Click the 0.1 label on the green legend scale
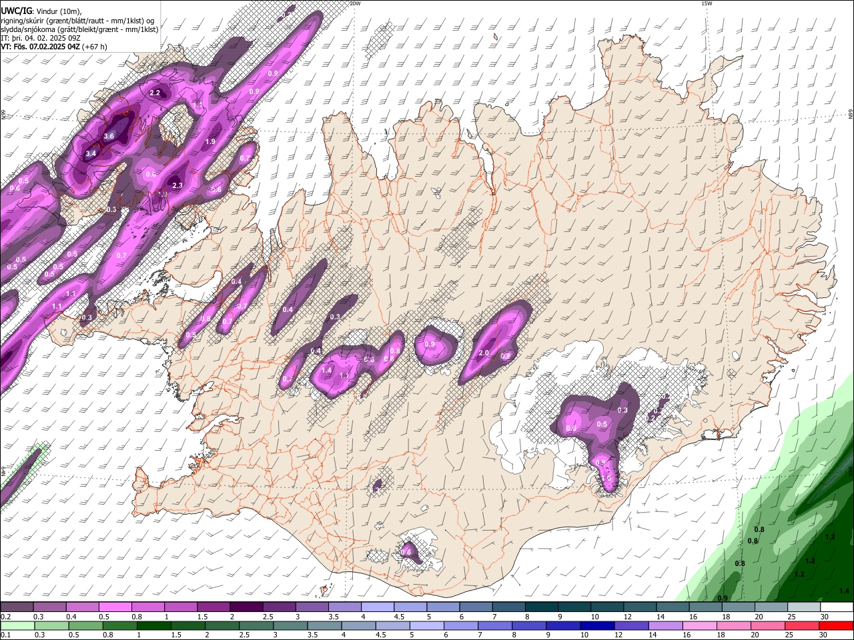854x640 pixels. (5, 635)
